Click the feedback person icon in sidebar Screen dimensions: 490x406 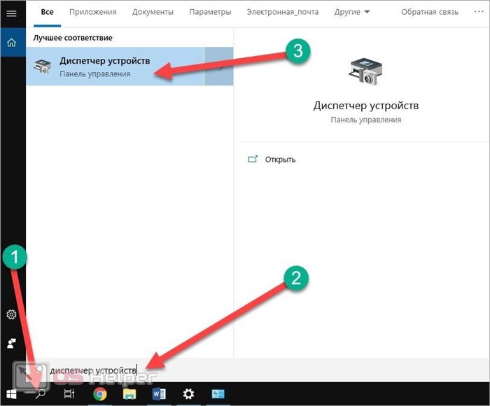click(12, 344)
